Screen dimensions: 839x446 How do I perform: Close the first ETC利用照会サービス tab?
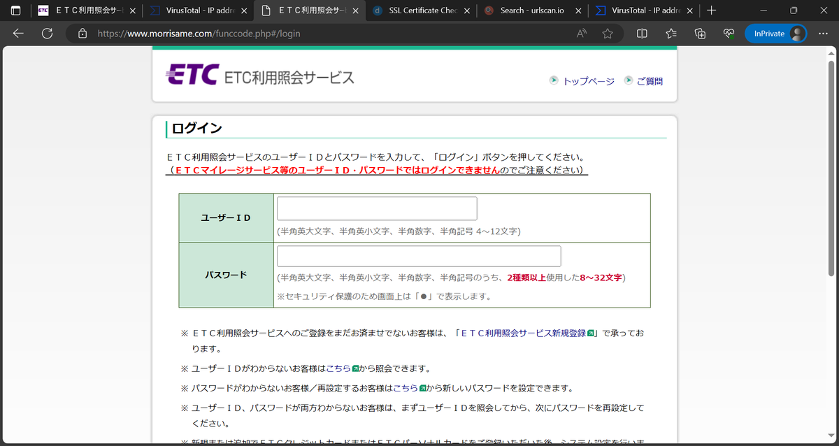point(133,10)
